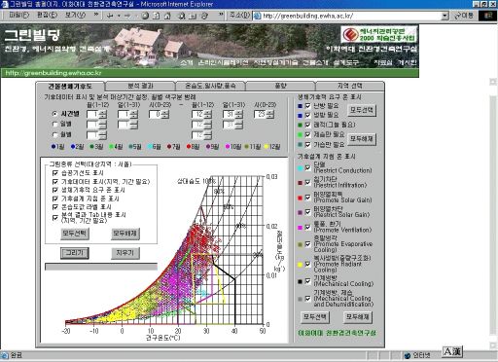Screen dimensions: 498x362
Task: Expand the toolbar overflow chevron after 보기 menu
Action: [96, 15]
